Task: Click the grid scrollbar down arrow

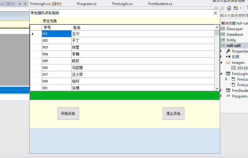Action: (x=217, y=89)
